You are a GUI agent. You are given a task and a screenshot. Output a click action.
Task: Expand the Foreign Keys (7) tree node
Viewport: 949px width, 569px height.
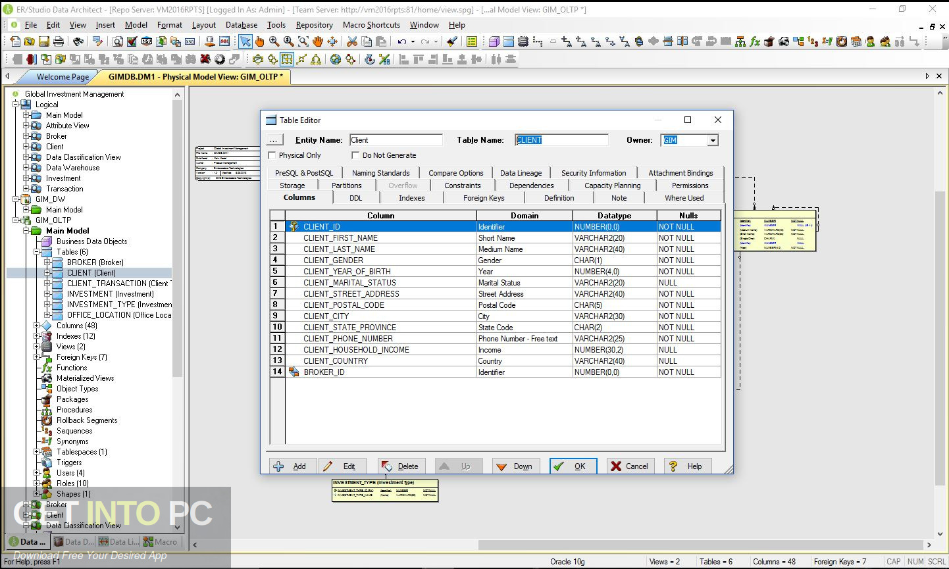tap(37, 357)
